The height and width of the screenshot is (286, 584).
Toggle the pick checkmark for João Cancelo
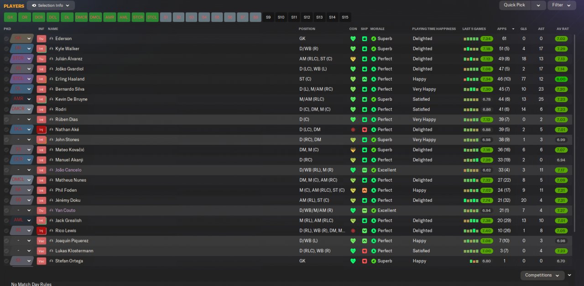(6, 170)
